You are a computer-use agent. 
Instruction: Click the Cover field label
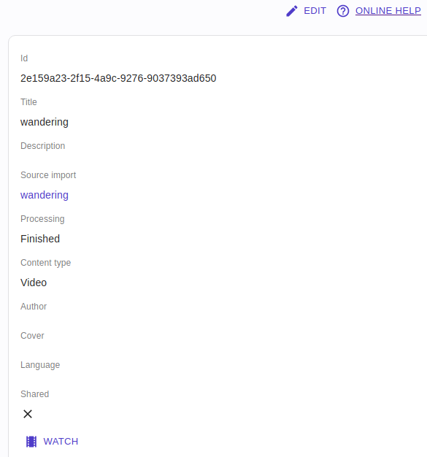32,336
